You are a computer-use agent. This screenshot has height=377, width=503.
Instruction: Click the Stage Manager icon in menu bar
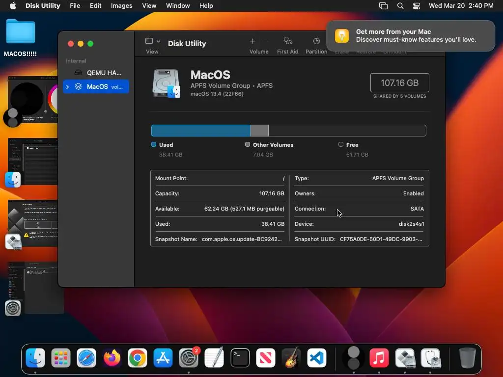(383, 6)
